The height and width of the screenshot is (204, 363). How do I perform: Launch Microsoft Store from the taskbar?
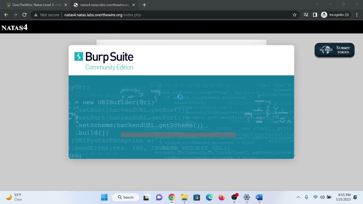pyautogui.click(x=197, y=197)
